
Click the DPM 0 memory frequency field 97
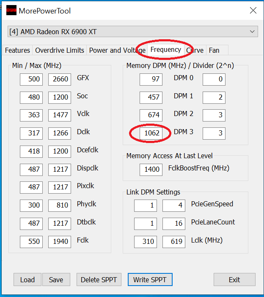tap(151, 79)
